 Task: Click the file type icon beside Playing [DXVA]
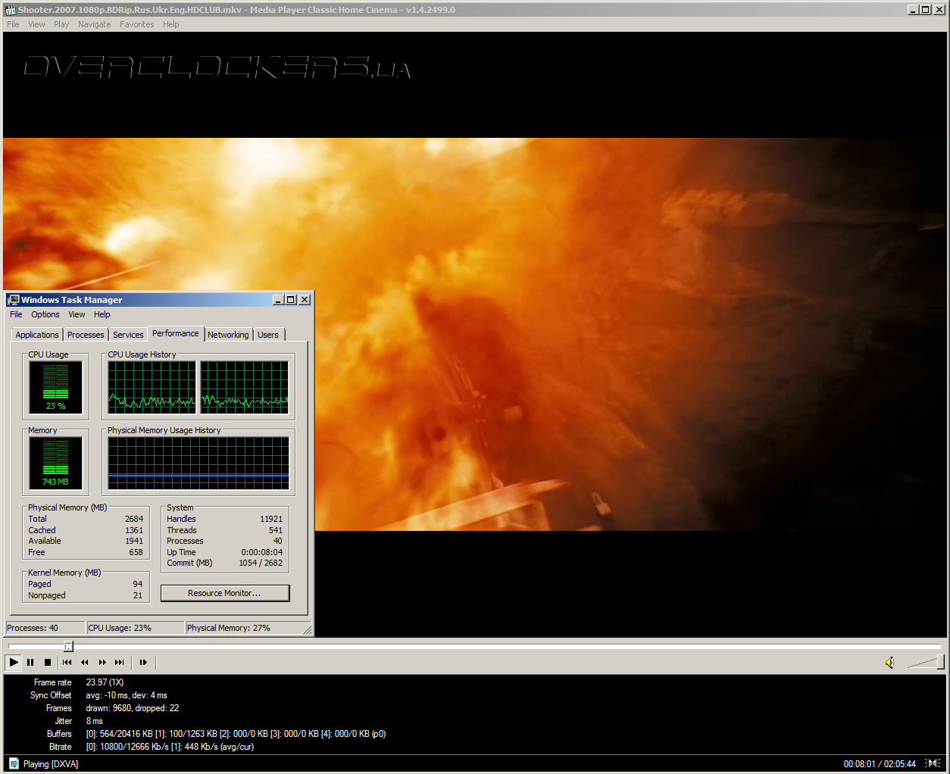click(x=14, y=764)
